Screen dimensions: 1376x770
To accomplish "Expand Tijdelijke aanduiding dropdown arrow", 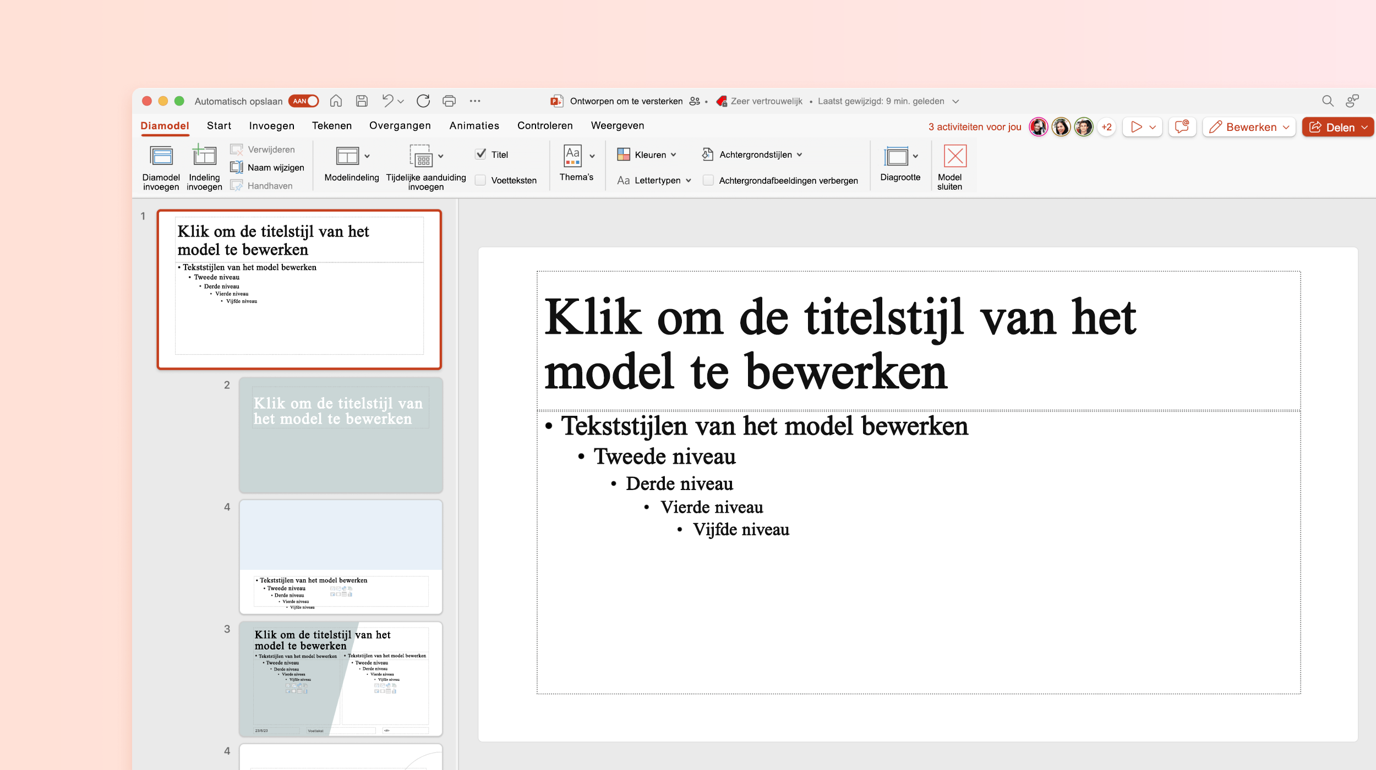I will point(441,156).
